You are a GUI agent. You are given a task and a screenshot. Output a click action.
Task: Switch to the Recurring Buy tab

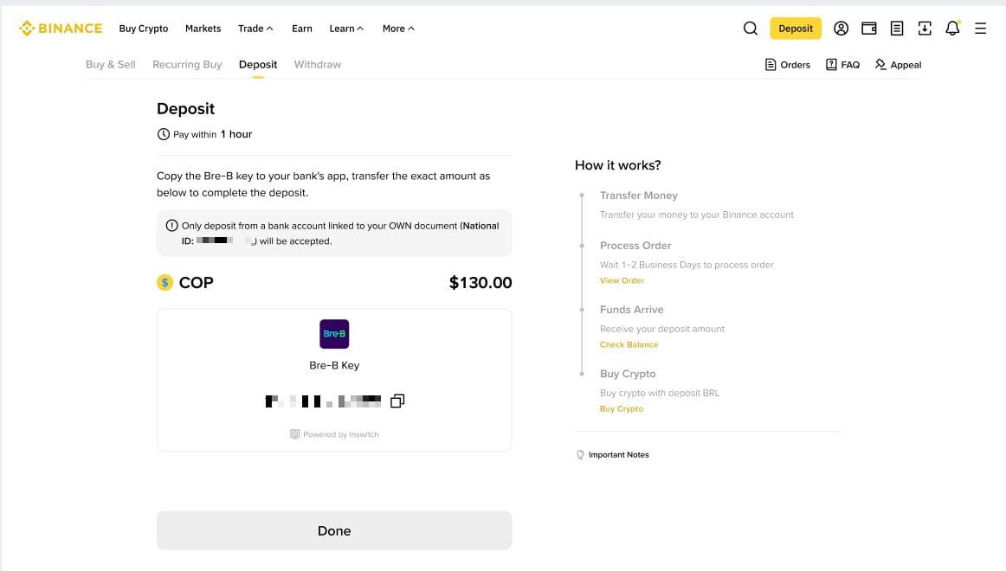coord(187,65)
